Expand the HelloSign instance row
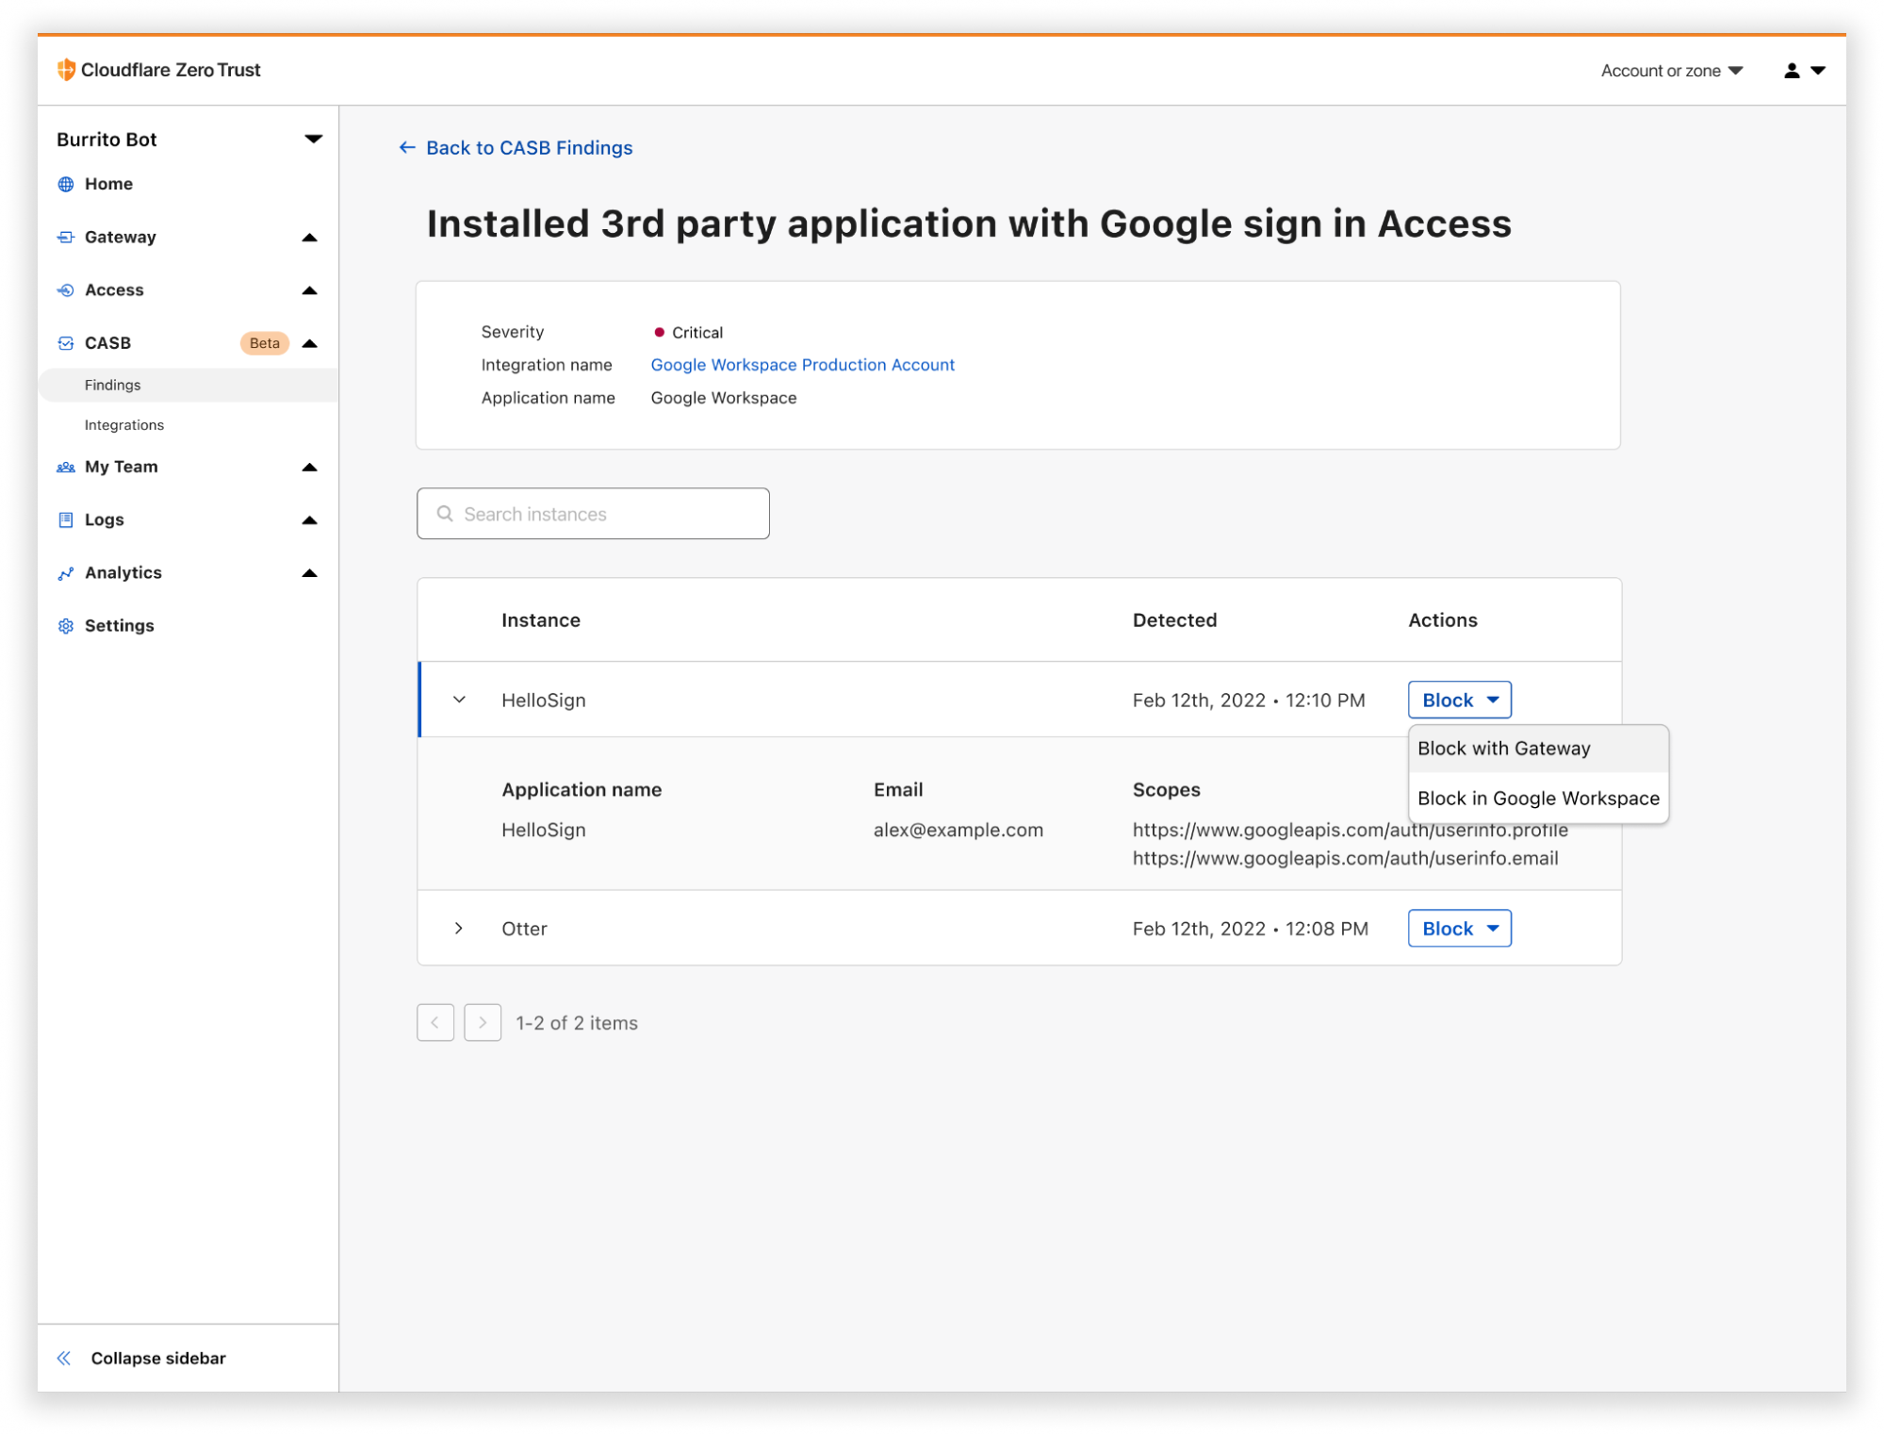Viewport: 1884px width, 1435px height. pos(459,700)
